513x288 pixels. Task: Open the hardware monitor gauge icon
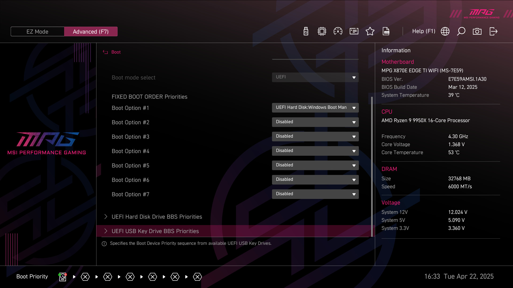point(338,31)
